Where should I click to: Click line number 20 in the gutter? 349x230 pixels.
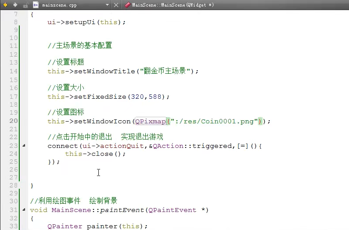point(13,121)
